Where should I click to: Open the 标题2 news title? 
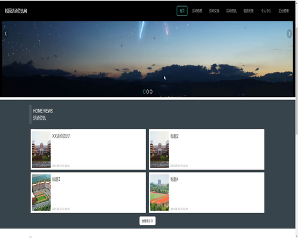(175, 136)
